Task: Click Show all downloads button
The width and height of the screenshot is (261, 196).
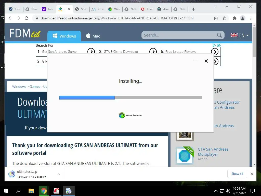Action: coord(237,174)
